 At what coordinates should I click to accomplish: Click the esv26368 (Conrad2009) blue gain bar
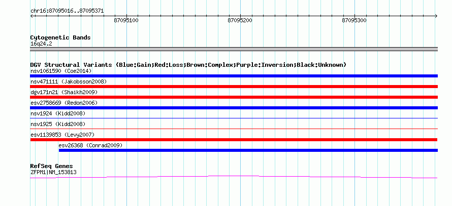[x=248, y=150]
